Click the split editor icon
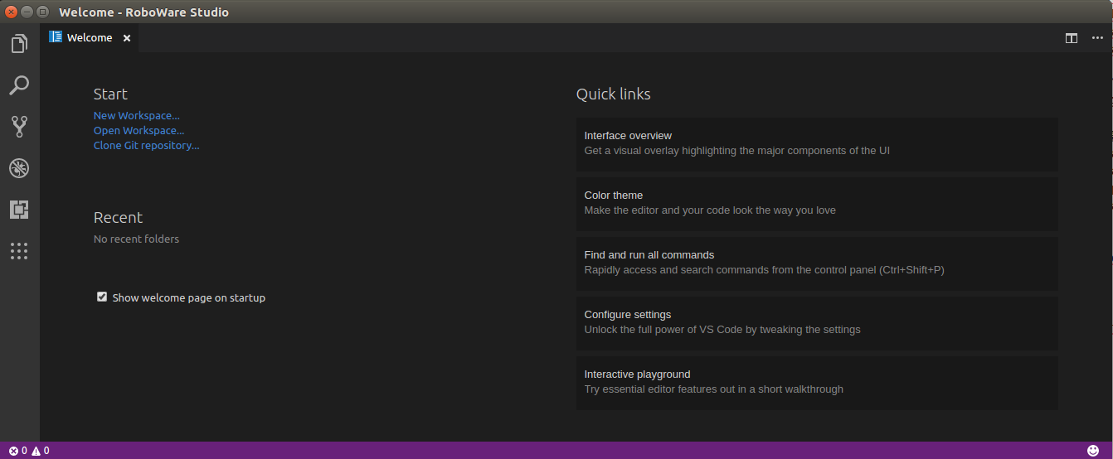Image resolution: width=1113 pixels, height=459 pixels. (x=1072, y=38)
